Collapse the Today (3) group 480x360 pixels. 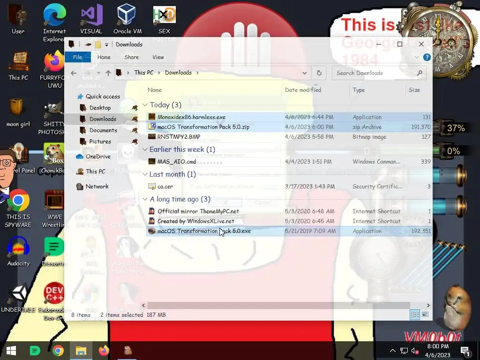pyautogui.click(x=145, y=105)
